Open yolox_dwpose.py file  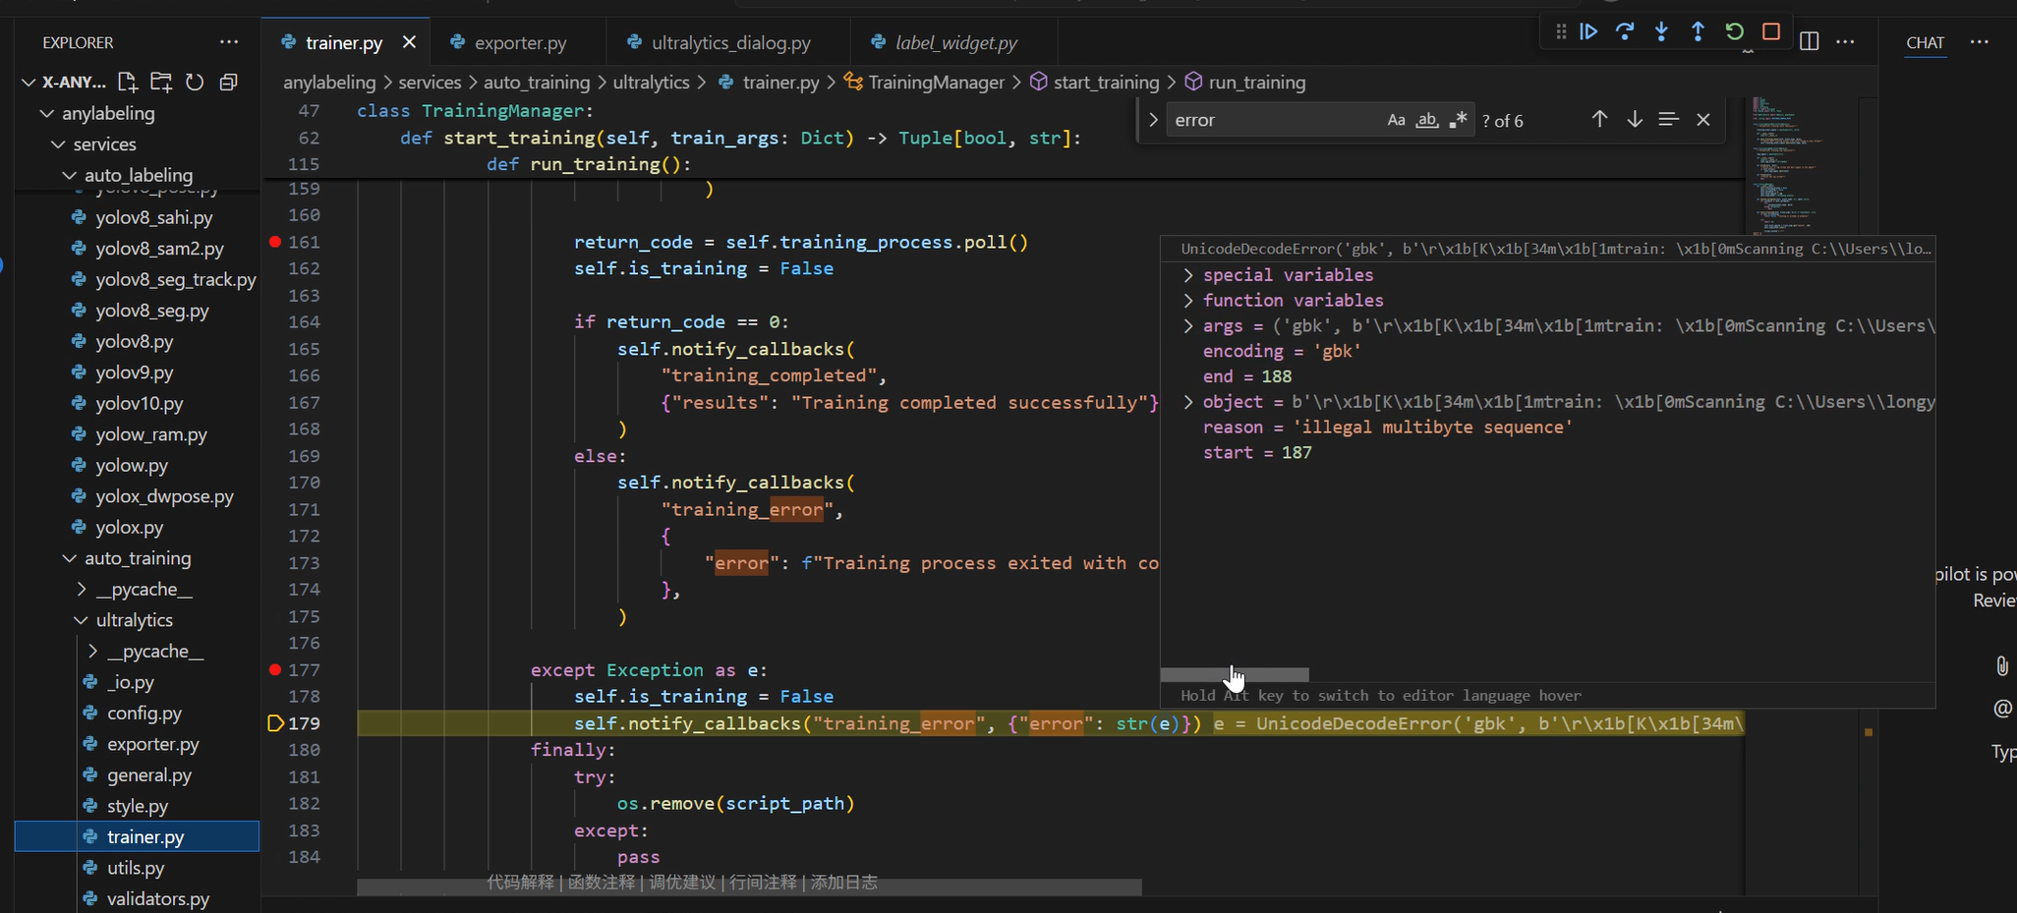pyautogui.click(x=164, y=496)
